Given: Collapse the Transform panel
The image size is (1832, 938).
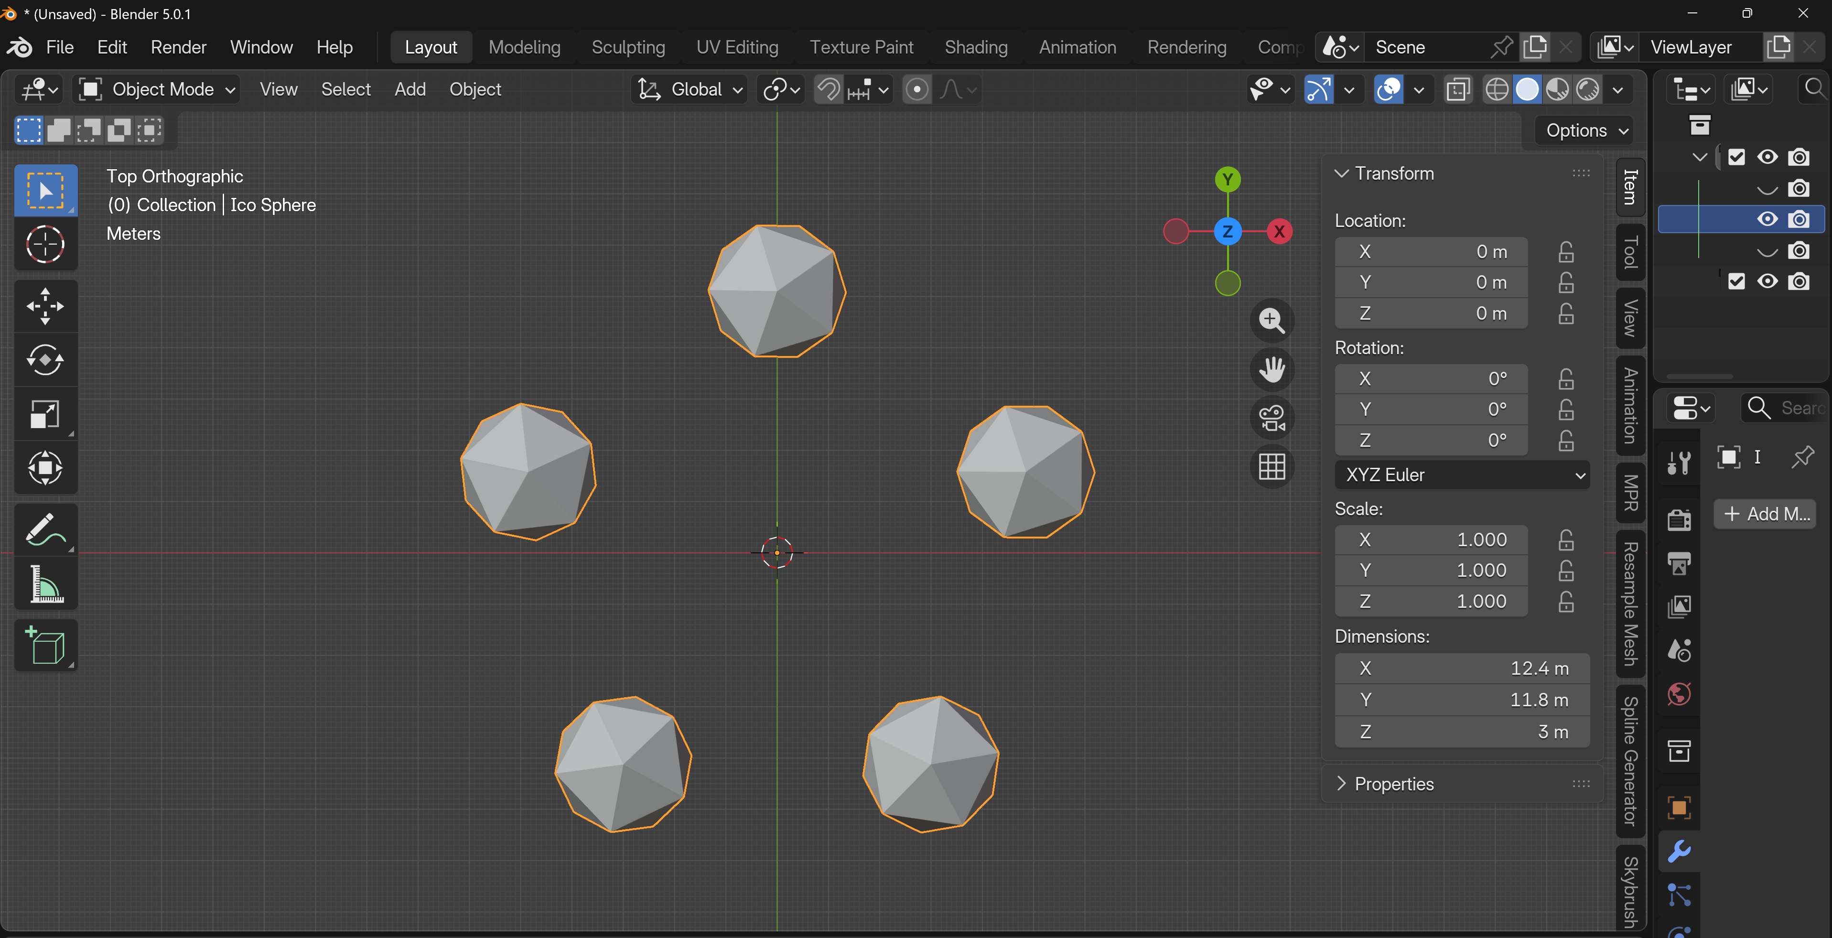Looking at the screenshot, I should point(1342,173).
